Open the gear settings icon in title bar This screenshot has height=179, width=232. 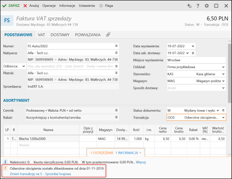click(206, 6)
